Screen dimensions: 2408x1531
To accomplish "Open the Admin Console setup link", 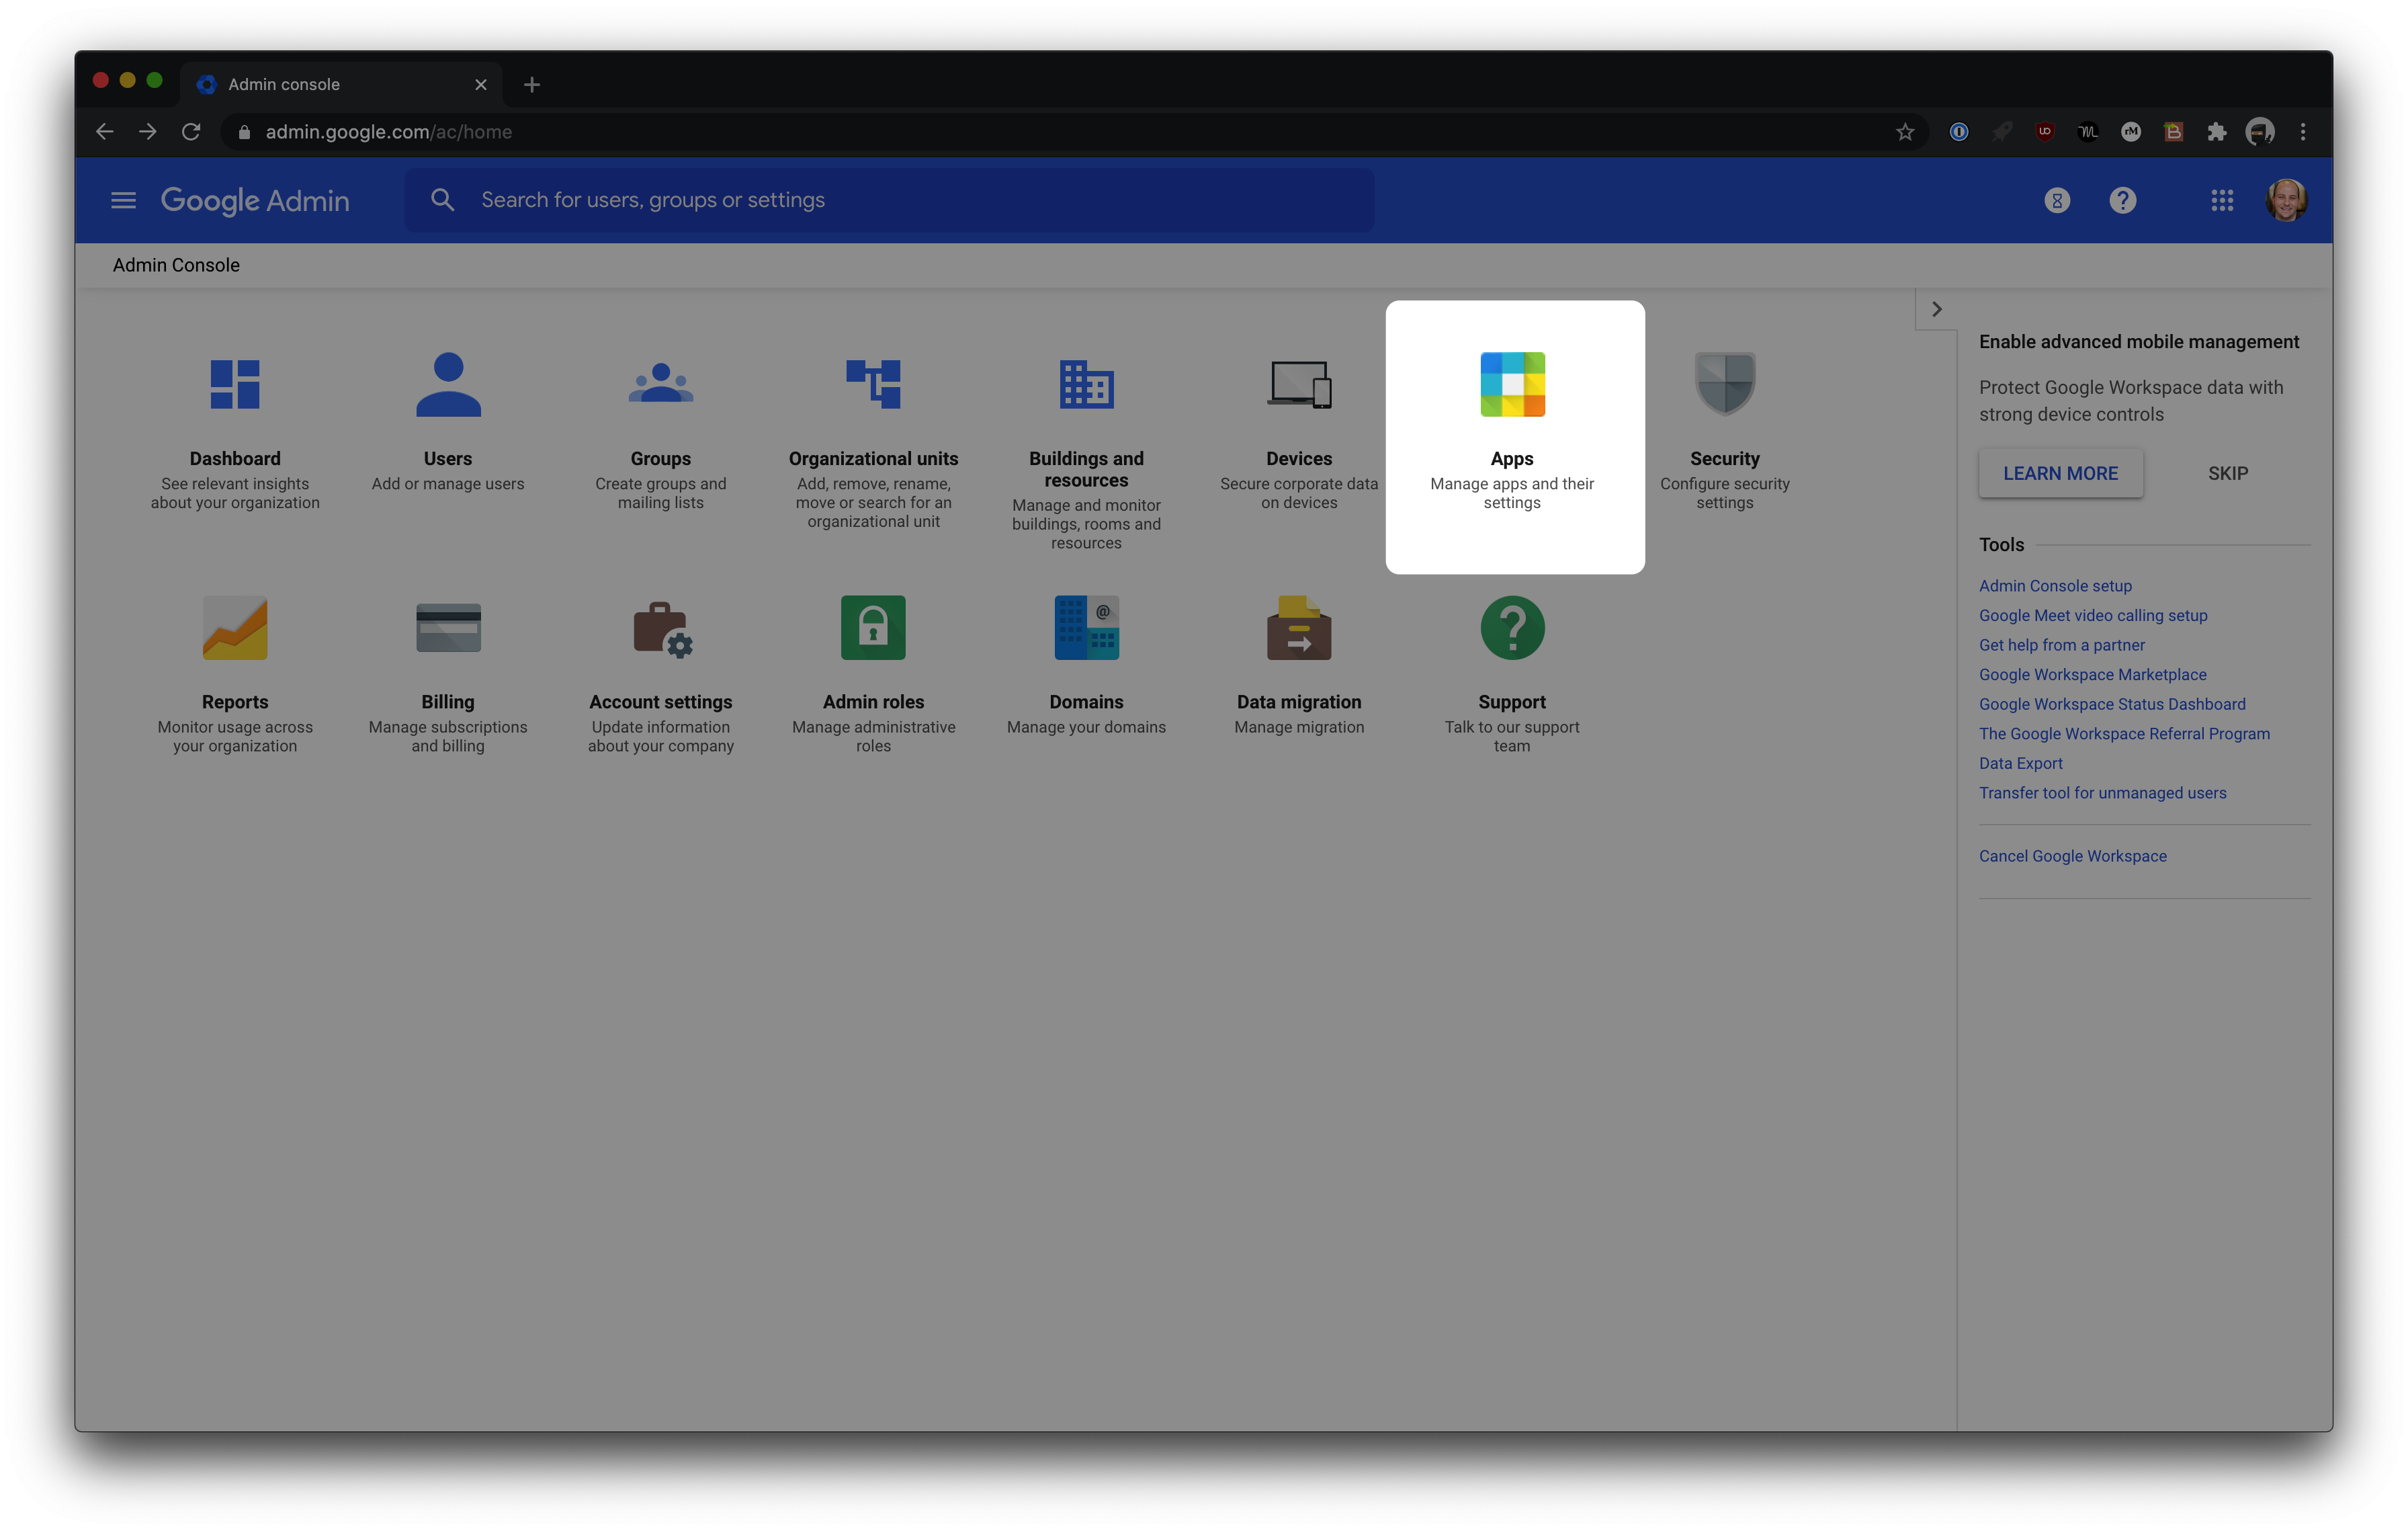I will tap(2055, 585).
